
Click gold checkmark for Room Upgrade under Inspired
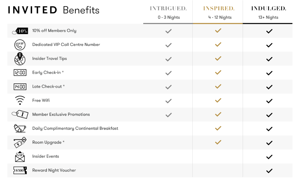point(218,142)
